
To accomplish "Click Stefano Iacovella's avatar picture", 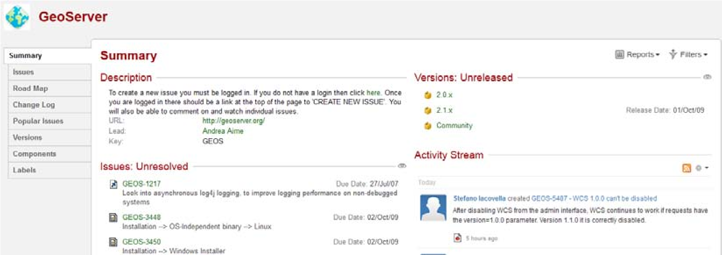I will 433,208.
